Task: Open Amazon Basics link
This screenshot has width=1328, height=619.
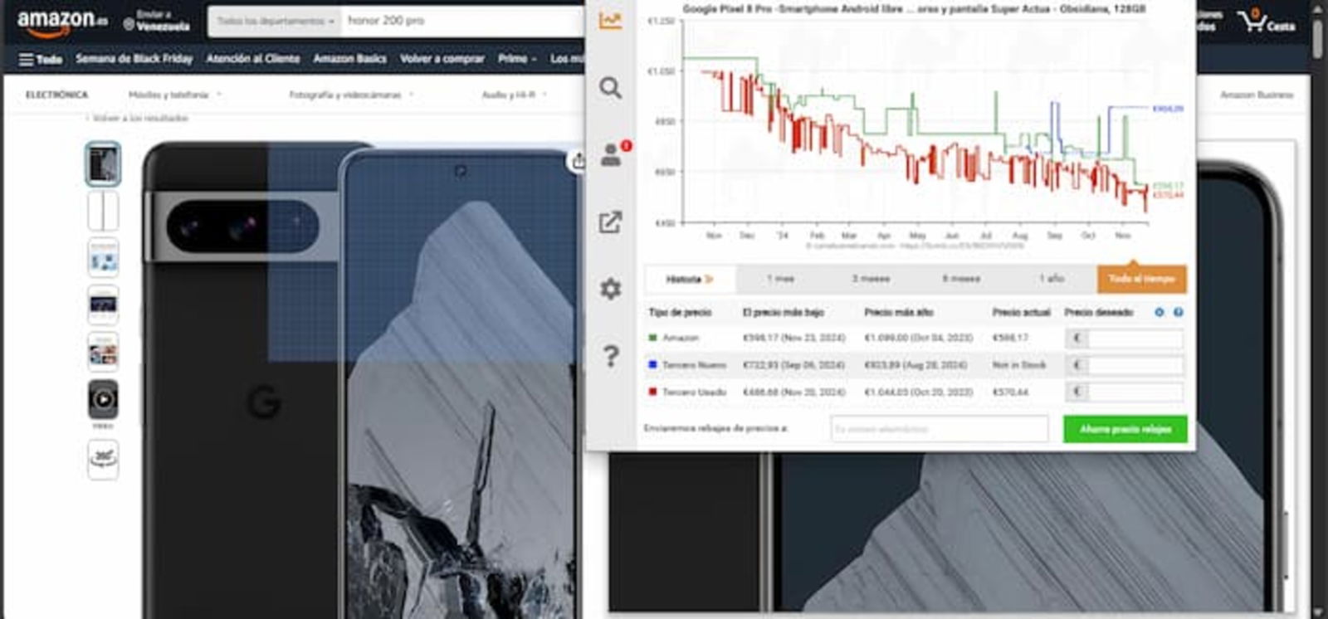Action: [349, 59]
